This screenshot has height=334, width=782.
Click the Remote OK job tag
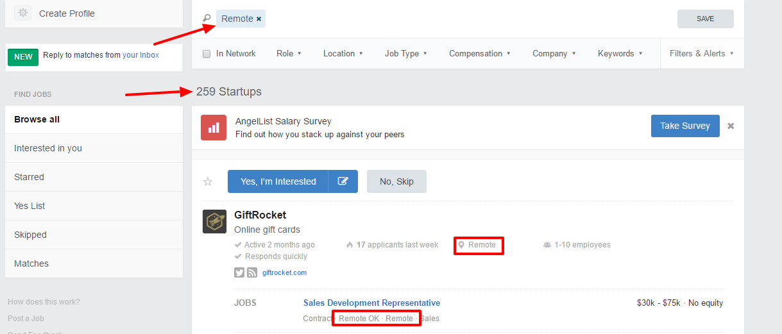pos(359,318)
